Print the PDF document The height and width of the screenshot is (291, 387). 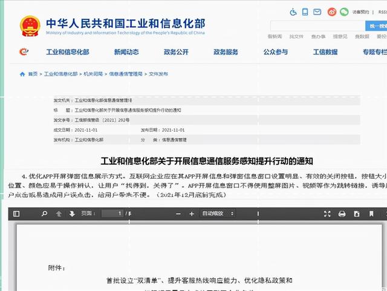coord(342,214)
